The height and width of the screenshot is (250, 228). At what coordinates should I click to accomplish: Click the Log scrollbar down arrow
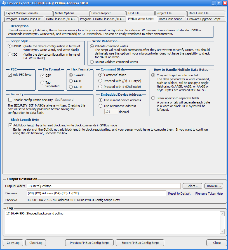coord(222,231)
